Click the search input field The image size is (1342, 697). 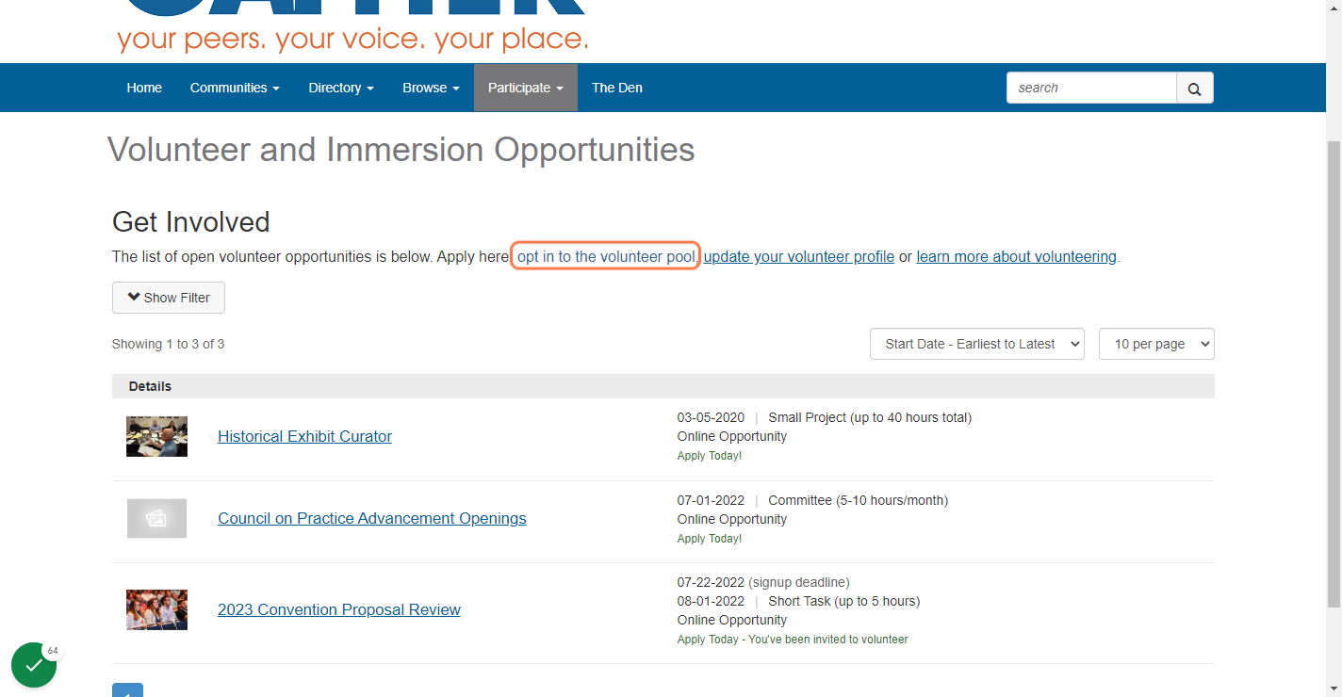1091,88
